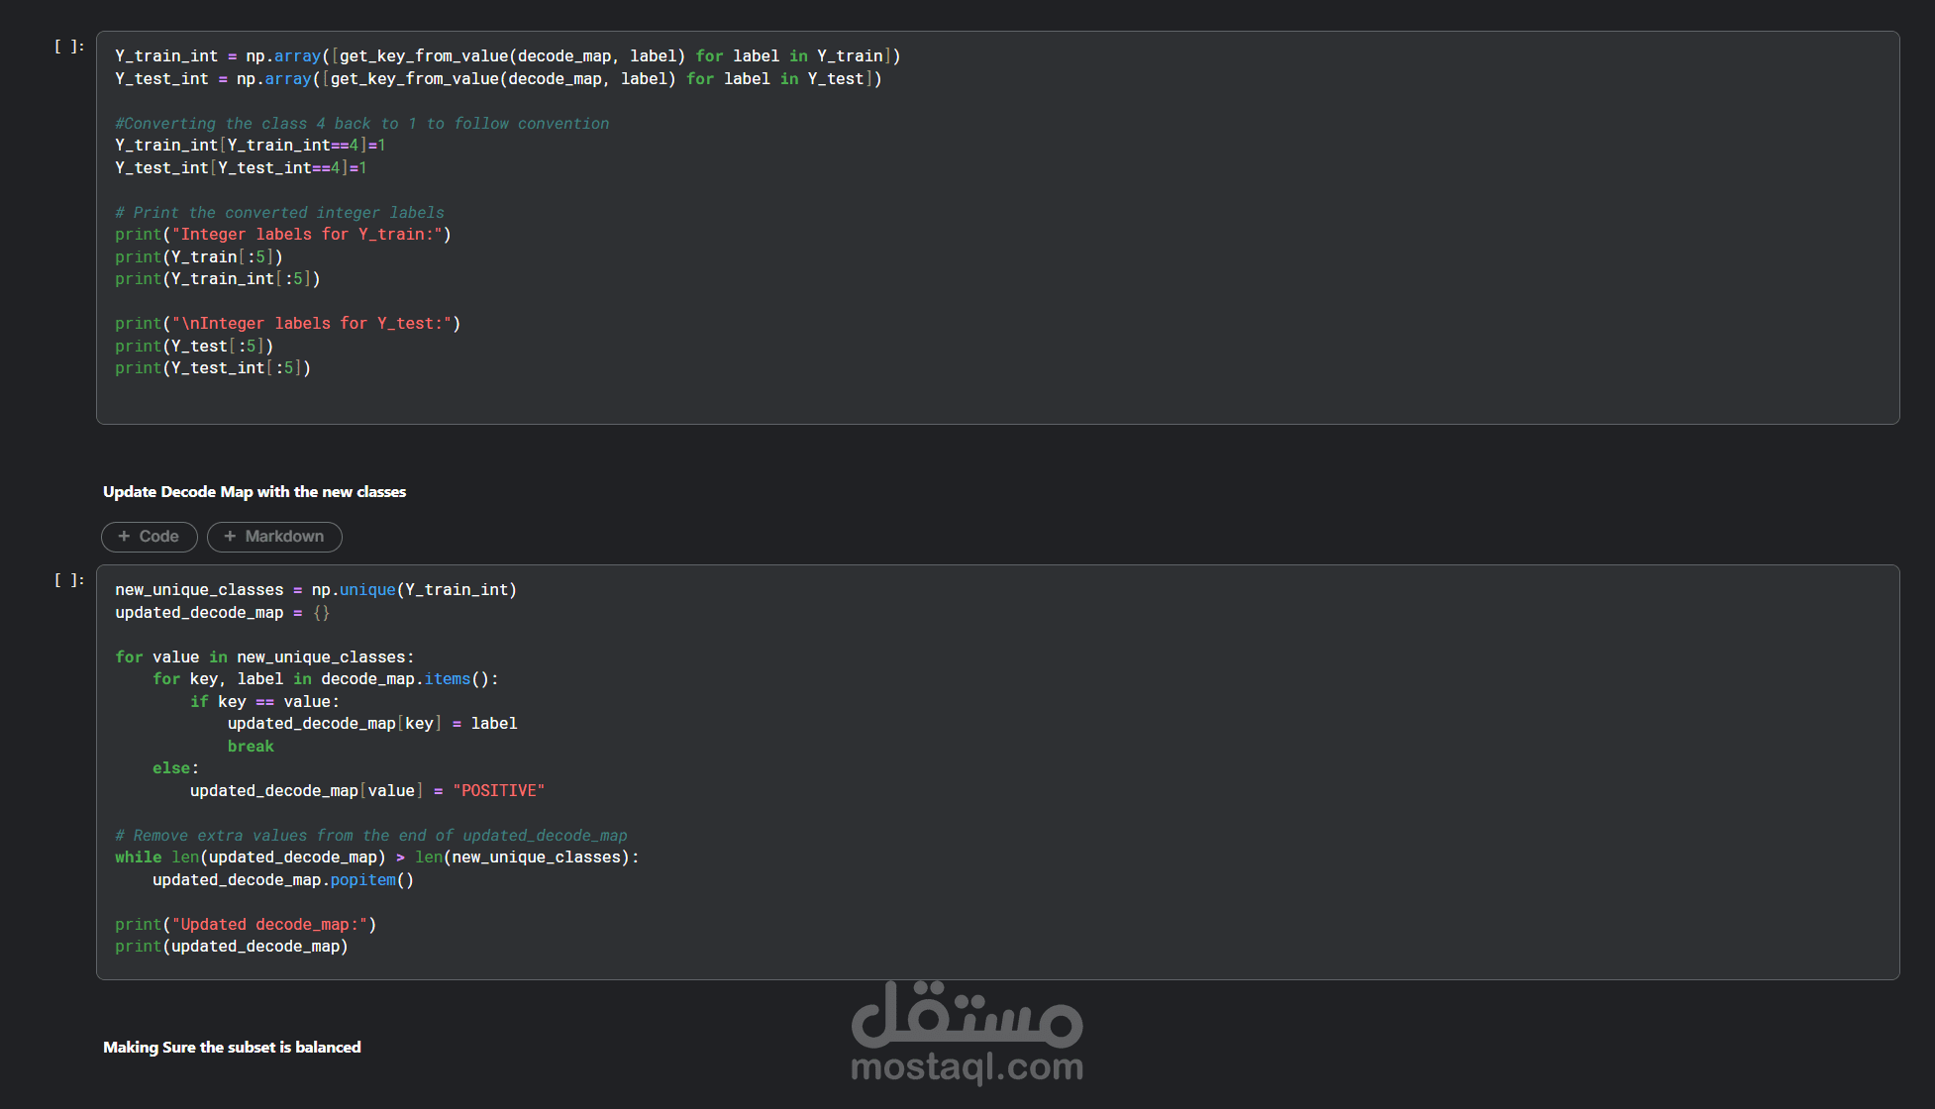Viewport: 1935px width, 1109px height.
Task: Place cursor on new_unique_classes assignment line
Action: [x=315, y=590]
